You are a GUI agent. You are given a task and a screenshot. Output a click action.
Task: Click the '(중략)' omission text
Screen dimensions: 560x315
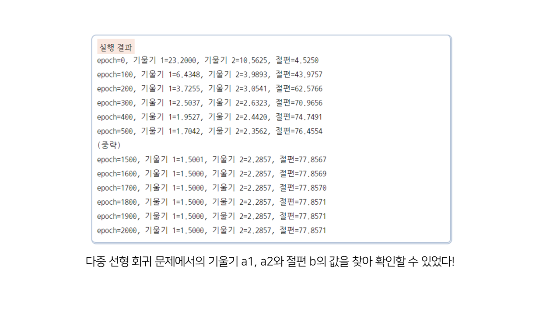pyautogui.click(x=109, y=145)
